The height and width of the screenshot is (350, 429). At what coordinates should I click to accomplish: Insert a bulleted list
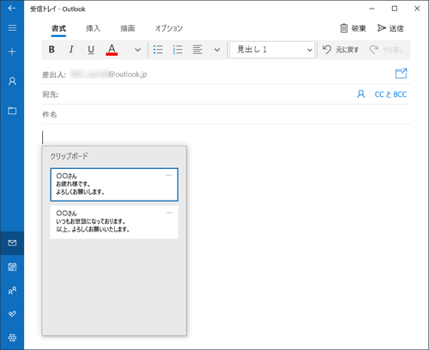click(158, 50)
